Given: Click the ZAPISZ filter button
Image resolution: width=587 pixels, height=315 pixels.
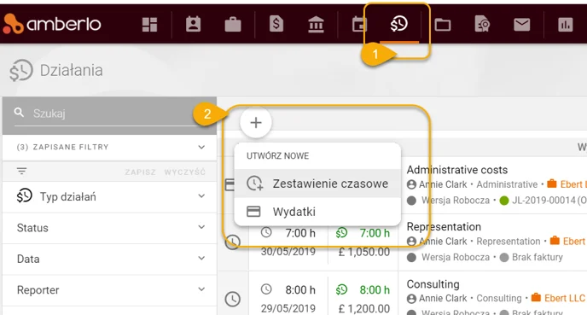Looking at the screenshot, I should [140, 172].
